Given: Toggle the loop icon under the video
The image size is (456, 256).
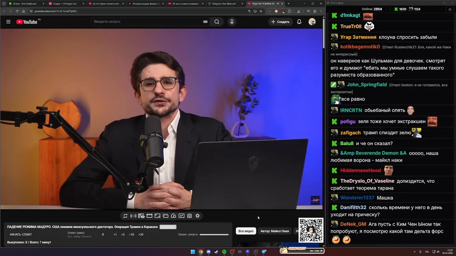Looking at the screenshot, I should click(x=125, y=216).
